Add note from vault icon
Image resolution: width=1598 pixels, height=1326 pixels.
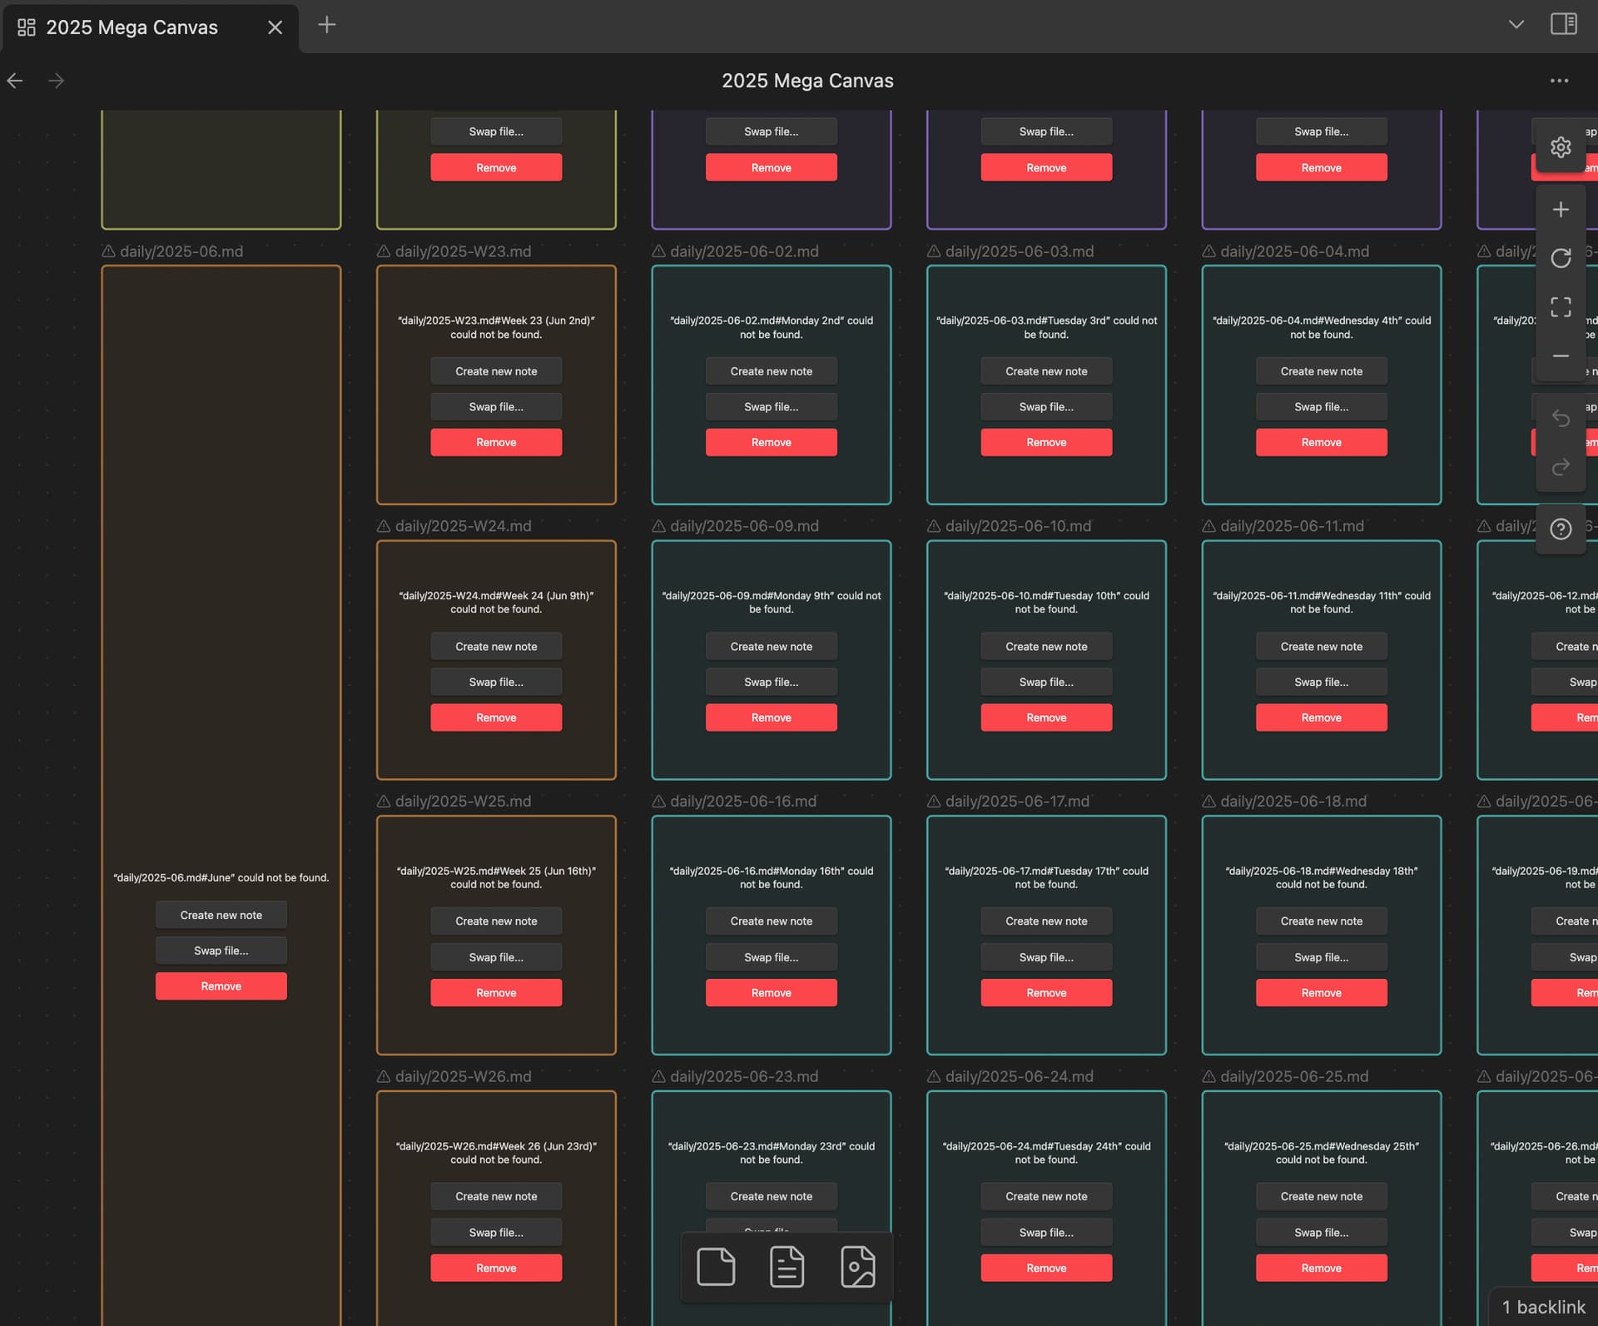787,1267
